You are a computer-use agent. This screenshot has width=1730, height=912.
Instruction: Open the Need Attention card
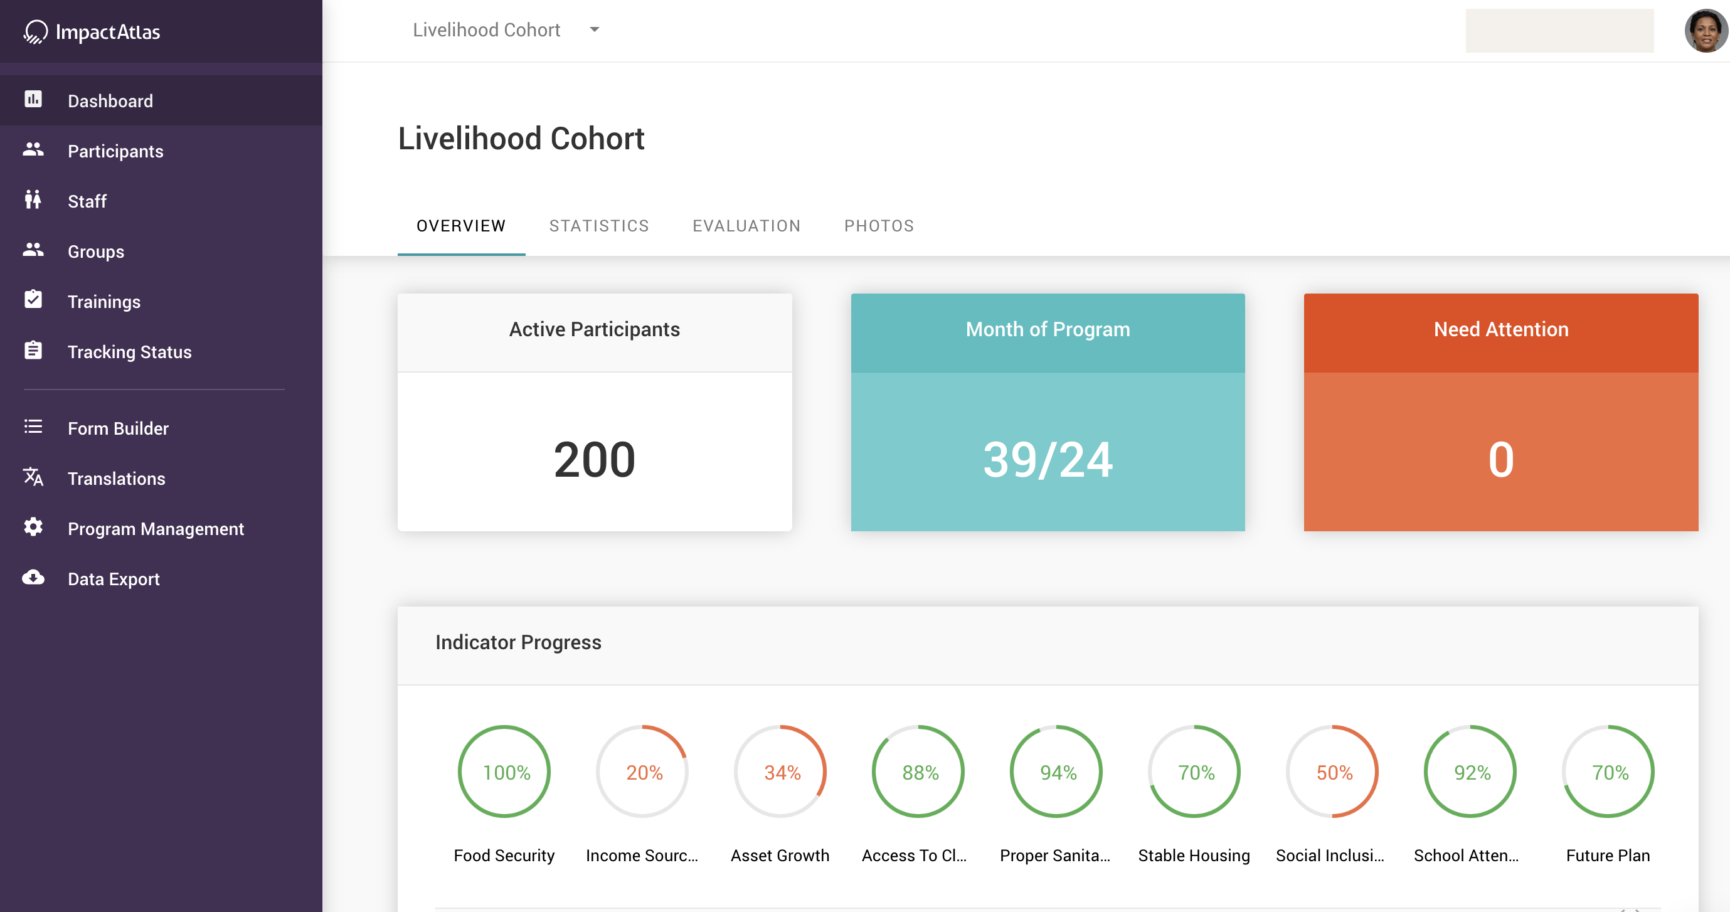[1500, 411]
